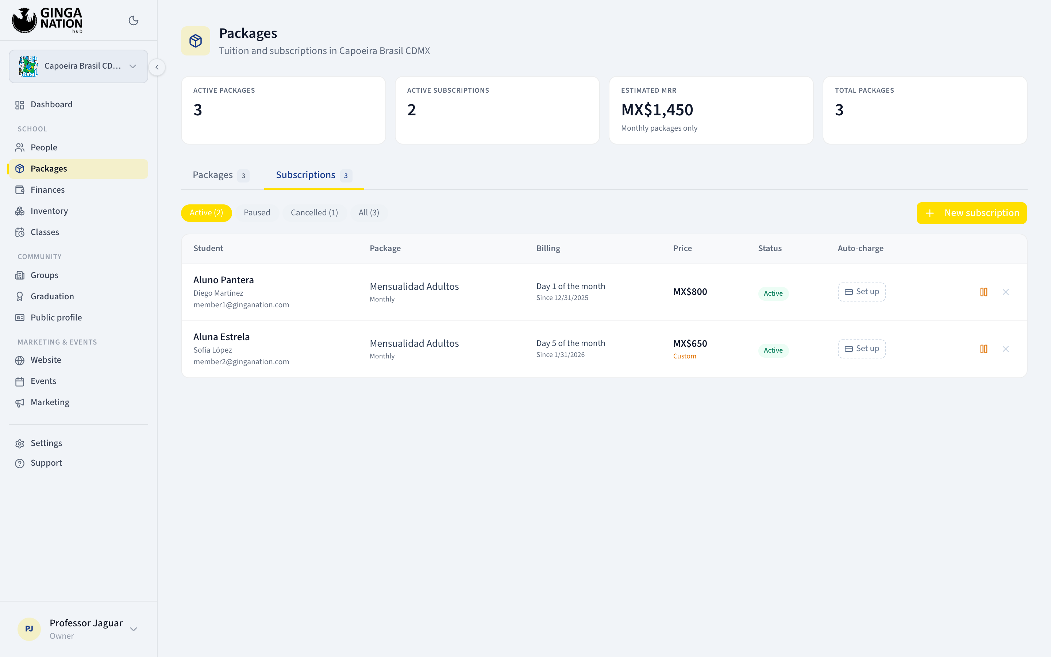Click the Dashboard grid icon

(x=20, y=105)
